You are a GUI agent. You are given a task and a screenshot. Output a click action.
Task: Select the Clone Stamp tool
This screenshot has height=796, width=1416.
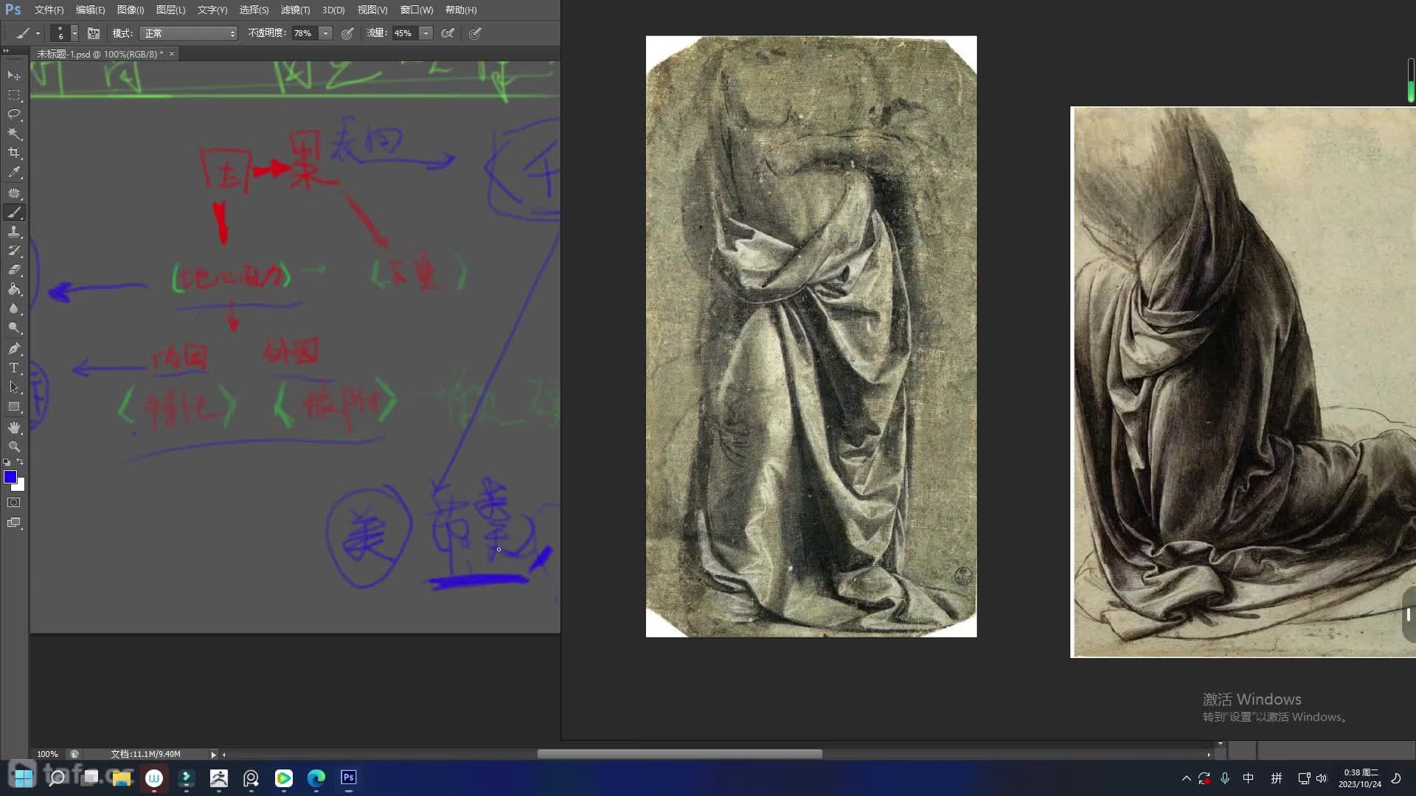[x=14, y=231]
